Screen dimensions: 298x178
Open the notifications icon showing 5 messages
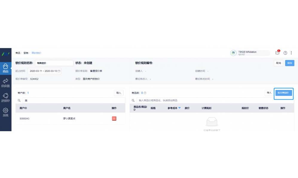click(x=277, y=53)
